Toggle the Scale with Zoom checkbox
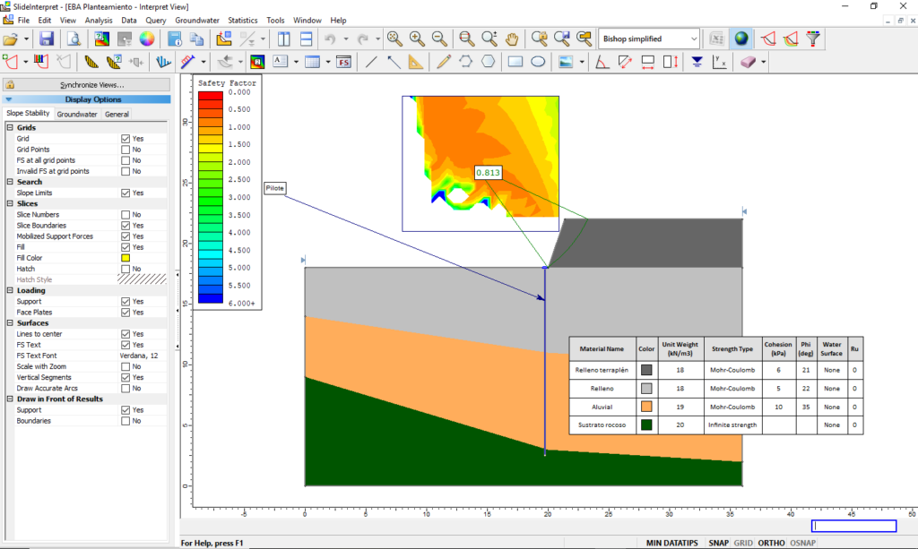918x549 pixels. pyautogui.click(x=126, y=366)
